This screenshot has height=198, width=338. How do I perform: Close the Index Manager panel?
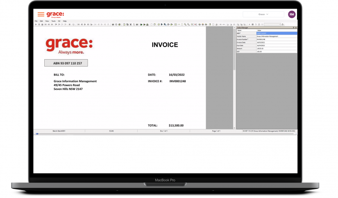[x=296, y=27]
